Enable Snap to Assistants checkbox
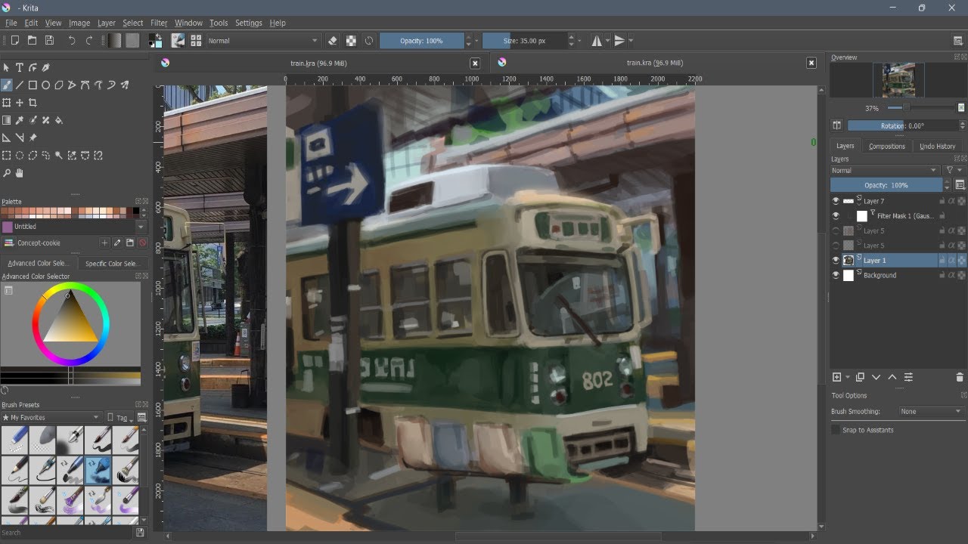 click(x=836, y=430)
